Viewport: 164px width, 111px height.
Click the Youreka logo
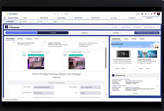[x=12, y=14]
